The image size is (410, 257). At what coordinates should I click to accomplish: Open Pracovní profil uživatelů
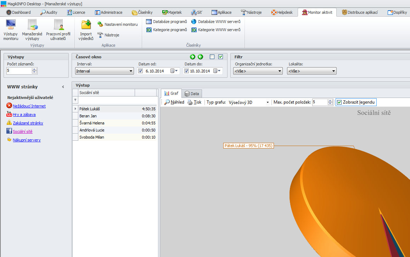click(58, 30)
